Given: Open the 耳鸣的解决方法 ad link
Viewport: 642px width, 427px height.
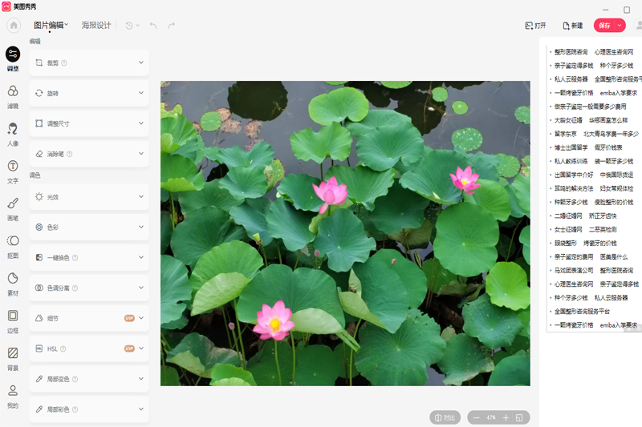Looking at the screenshot, I should pyautogui.click(x=574, y=188).
